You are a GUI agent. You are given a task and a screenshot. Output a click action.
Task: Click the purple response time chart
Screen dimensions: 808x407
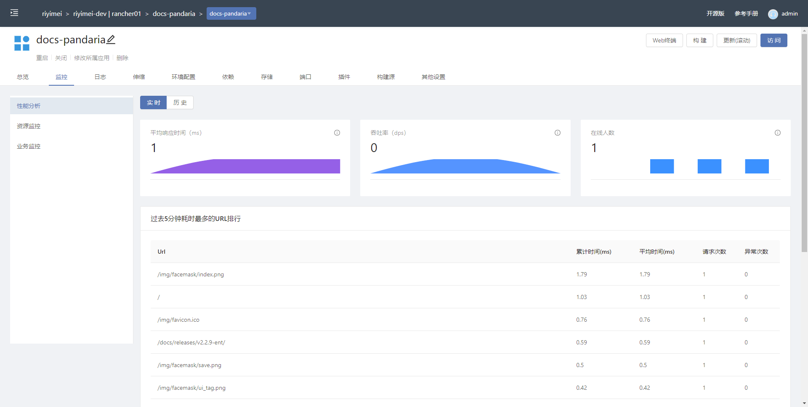coord(245,166)
